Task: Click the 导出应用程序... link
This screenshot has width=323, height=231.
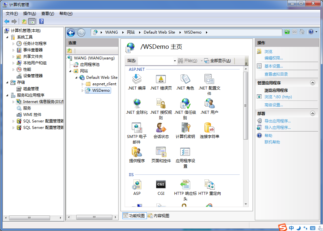Action: [277, 121]
